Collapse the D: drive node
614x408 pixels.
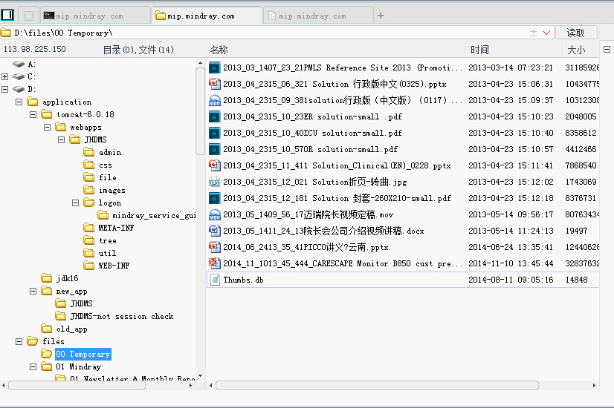point(4,89)
